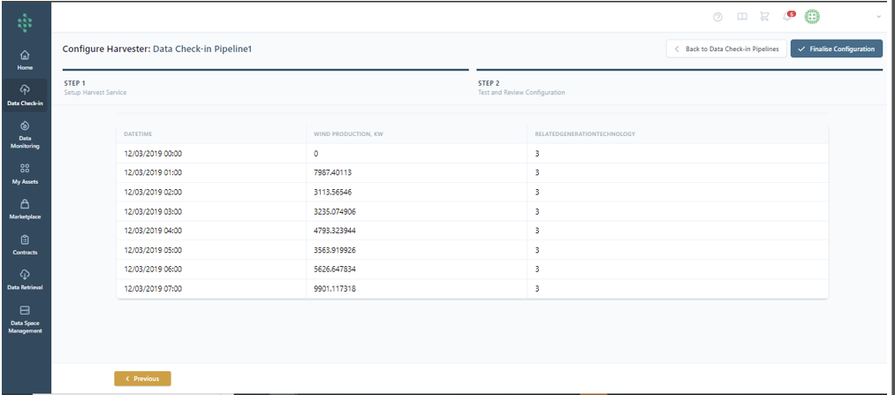This screenshot has width=895, height=395.
Task: Open the help question mark icon
Action: (x=717, y=17)
